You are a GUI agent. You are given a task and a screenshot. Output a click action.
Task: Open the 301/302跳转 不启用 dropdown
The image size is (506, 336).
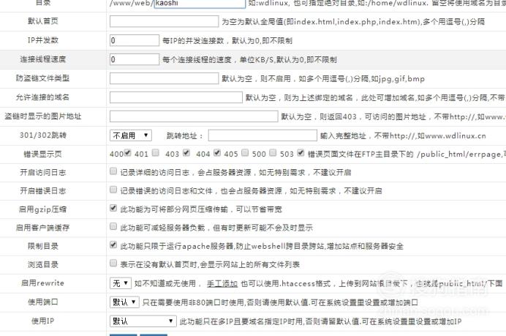131,135
